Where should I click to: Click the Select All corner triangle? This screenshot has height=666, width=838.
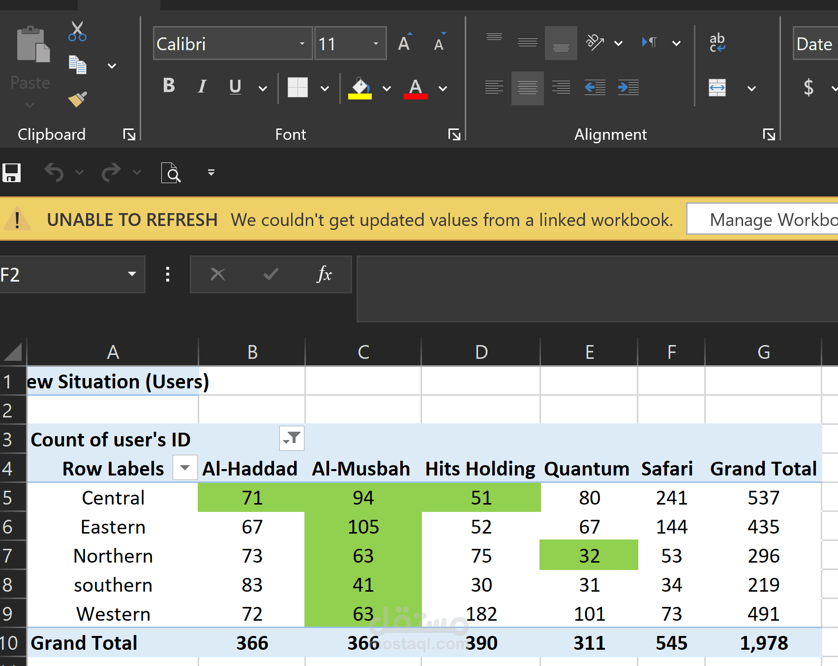click(x=13, y=351)
